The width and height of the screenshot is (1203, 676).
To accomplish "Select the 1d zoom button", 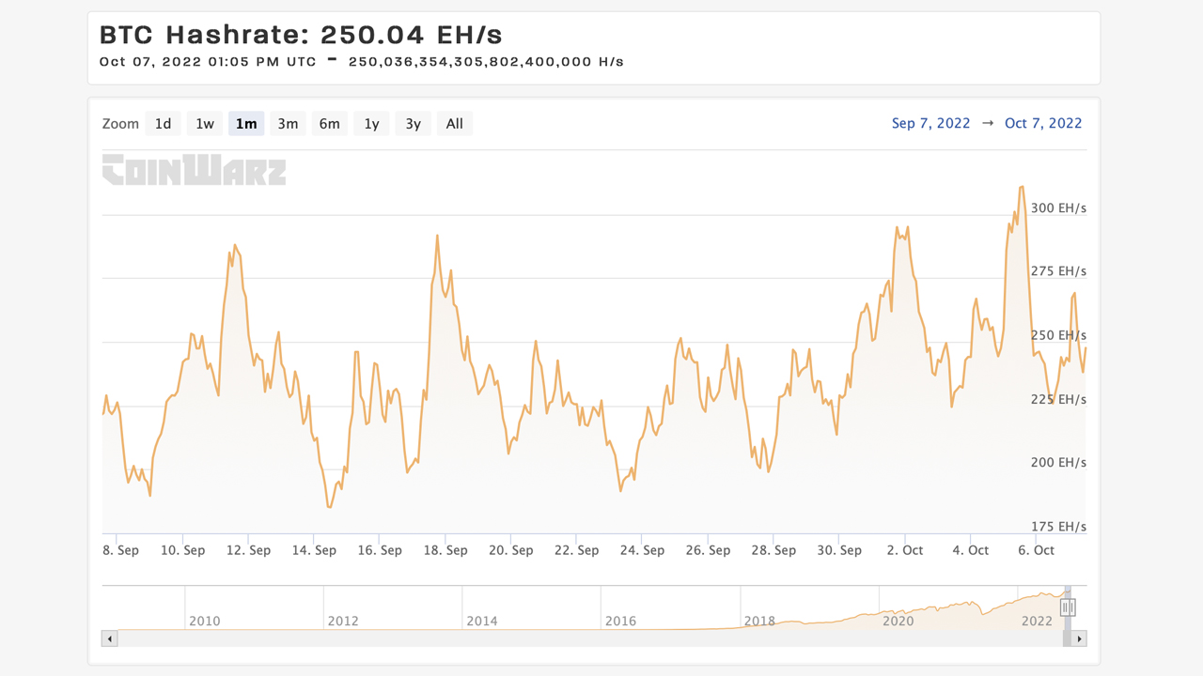I will point(163,124).
